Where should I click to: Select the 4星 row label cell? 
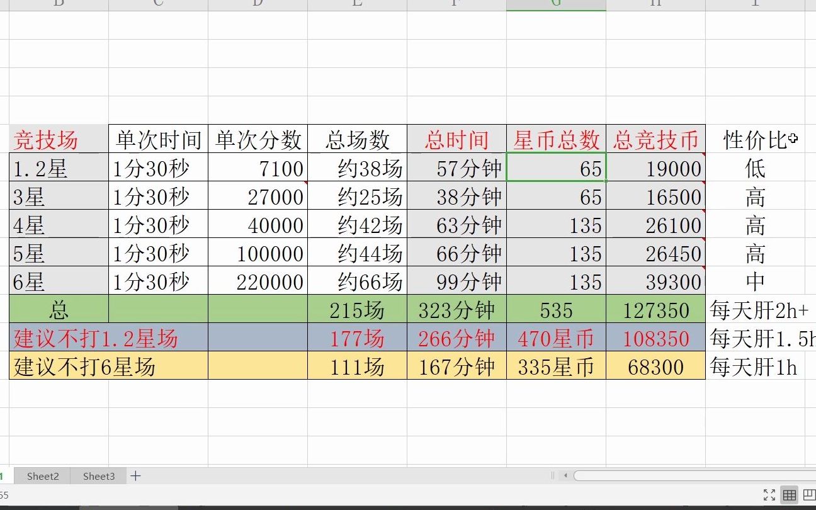59,224
